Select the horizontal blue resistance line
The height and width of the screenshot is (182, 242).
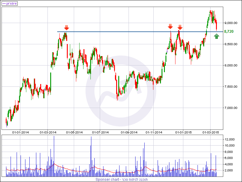[121, 32]
